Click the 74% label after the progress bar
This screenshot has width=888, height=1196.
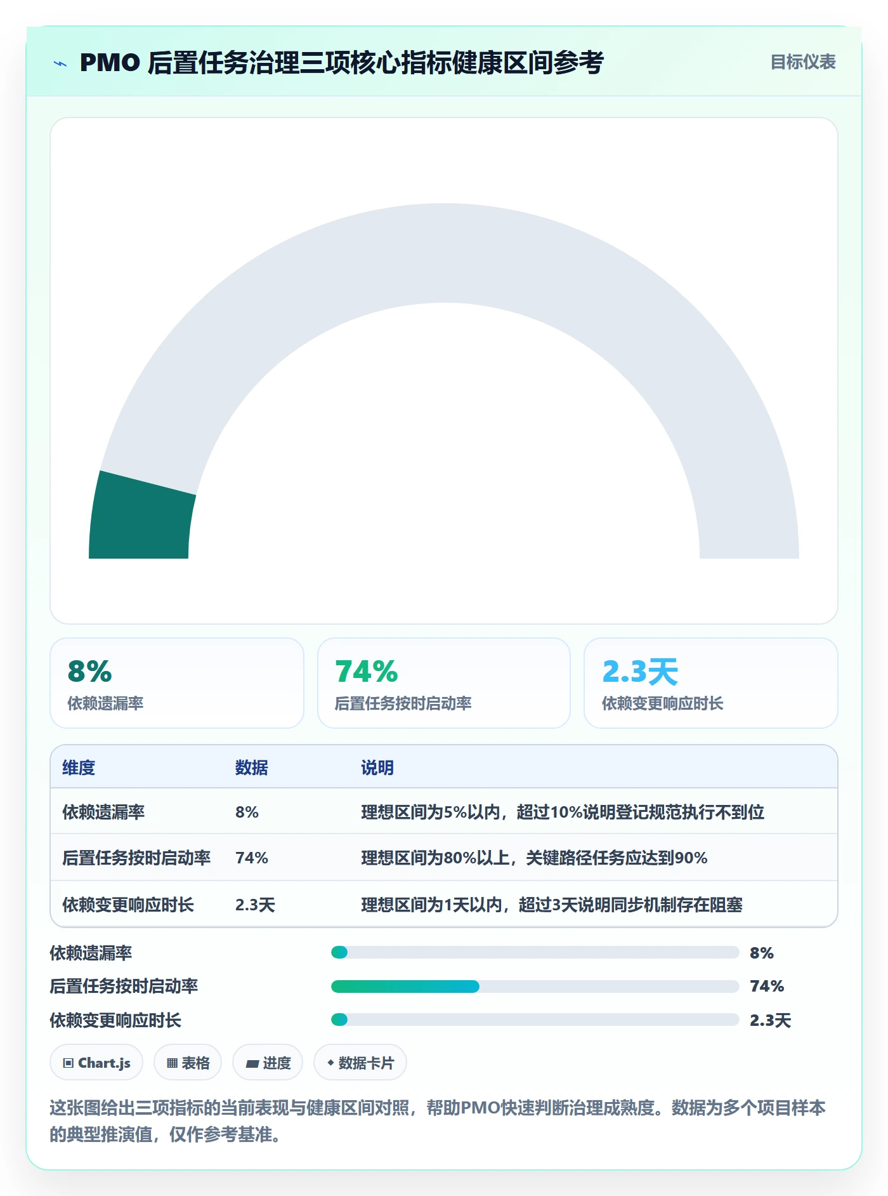point(767,986)
